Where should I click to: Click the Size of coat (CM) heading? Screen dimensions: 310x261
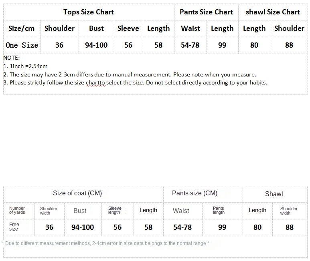point(77,193)
